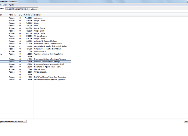Select Gerenciador de Janelas da Área de Trabalho
This screenshot has width=188, height=136.
[35, 46]
